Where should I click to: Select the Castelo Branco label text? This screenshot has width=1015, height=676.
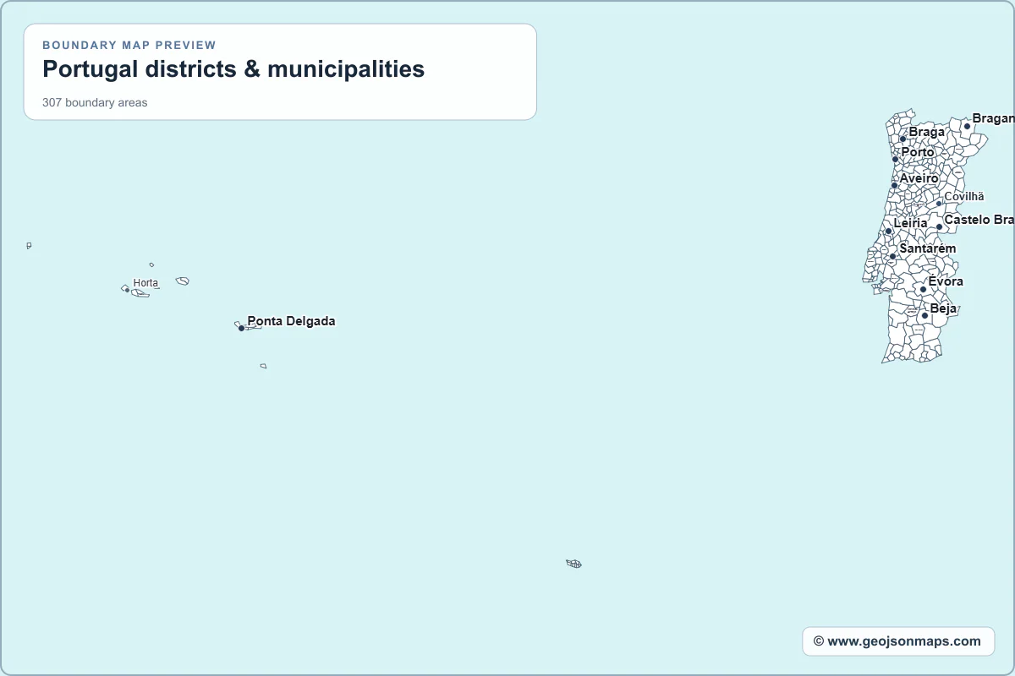(979, 220)
